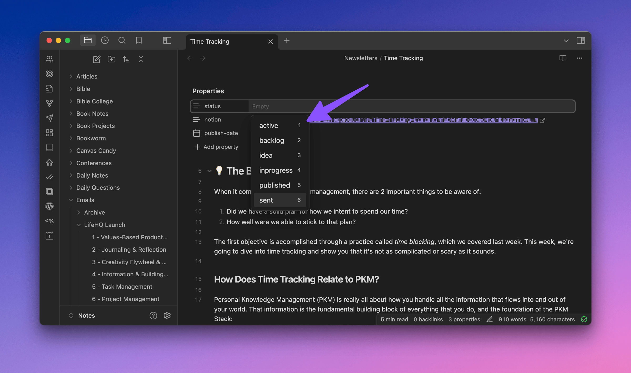The height and width of the screenshot is (373, 631).
Task: Click sync status green checkmark icon
Action: point(584,319)
